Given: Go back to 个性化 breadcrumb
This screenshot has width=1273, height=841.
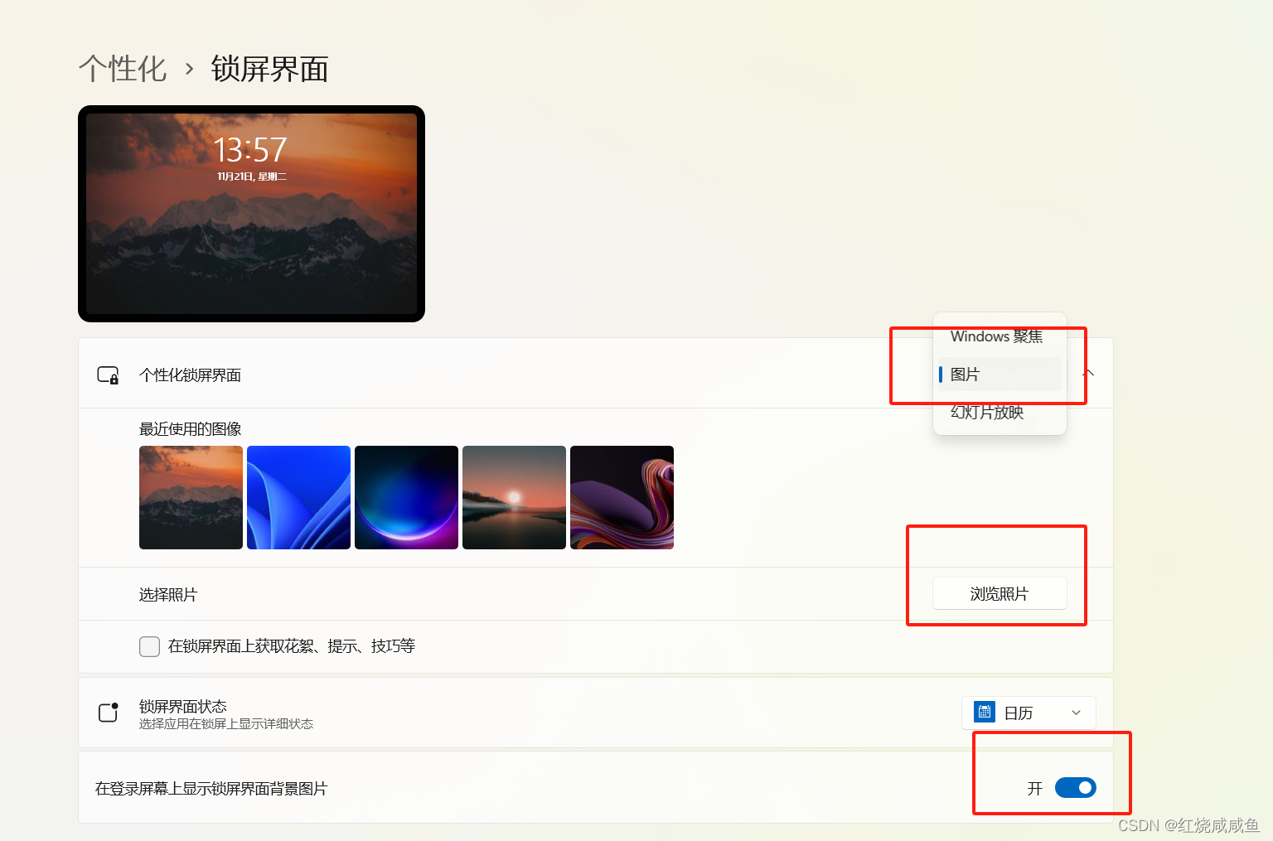Looking at the screenshot, I should (x=123, y=69).
